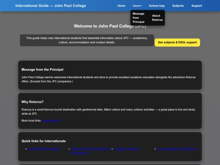Go to the Home nav link
The width and height of the screenshot is (220, 165).
(x=121, y=6)
